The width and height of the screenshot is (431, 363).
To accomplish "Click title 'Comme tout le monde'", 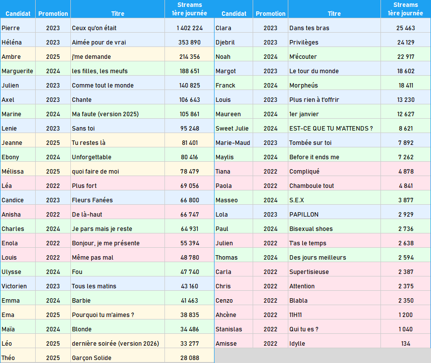I will coord(117,83).
